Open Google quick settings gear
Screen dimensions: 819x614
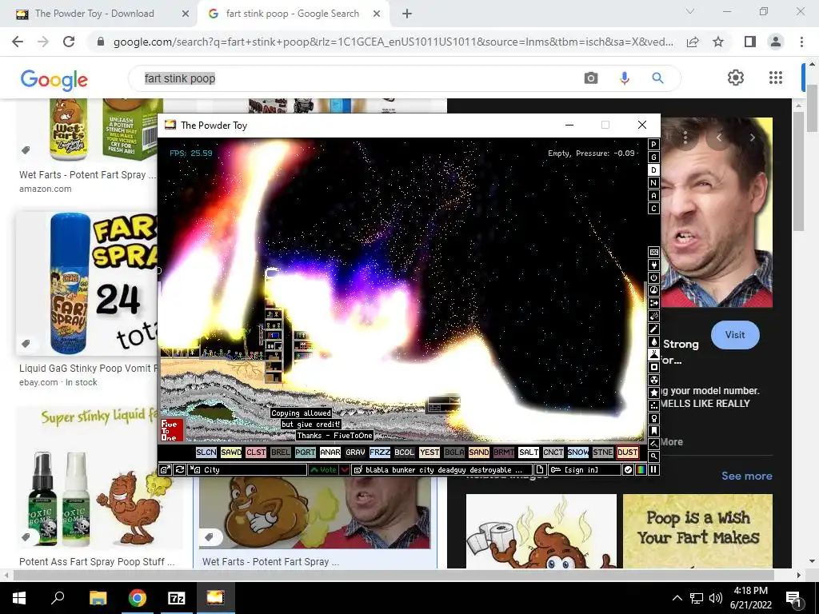point(736,78)
